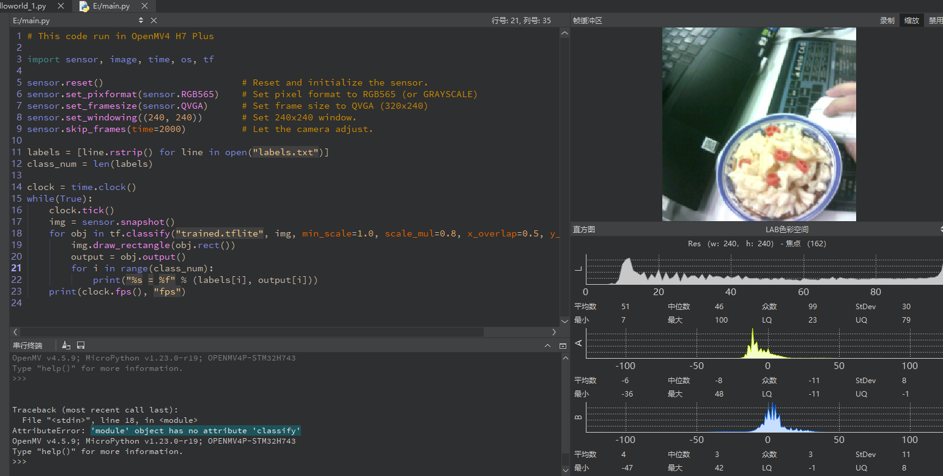This screenshot has height=476, width=943.
Task: Click the 直方图 histogram panel title
Action: click(584, 229)
